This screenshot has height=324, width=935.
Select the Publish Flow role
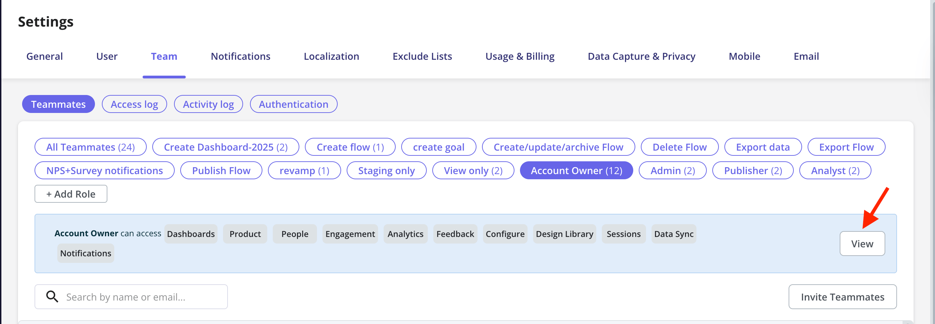pyautogui.click(x=221, y=170)
